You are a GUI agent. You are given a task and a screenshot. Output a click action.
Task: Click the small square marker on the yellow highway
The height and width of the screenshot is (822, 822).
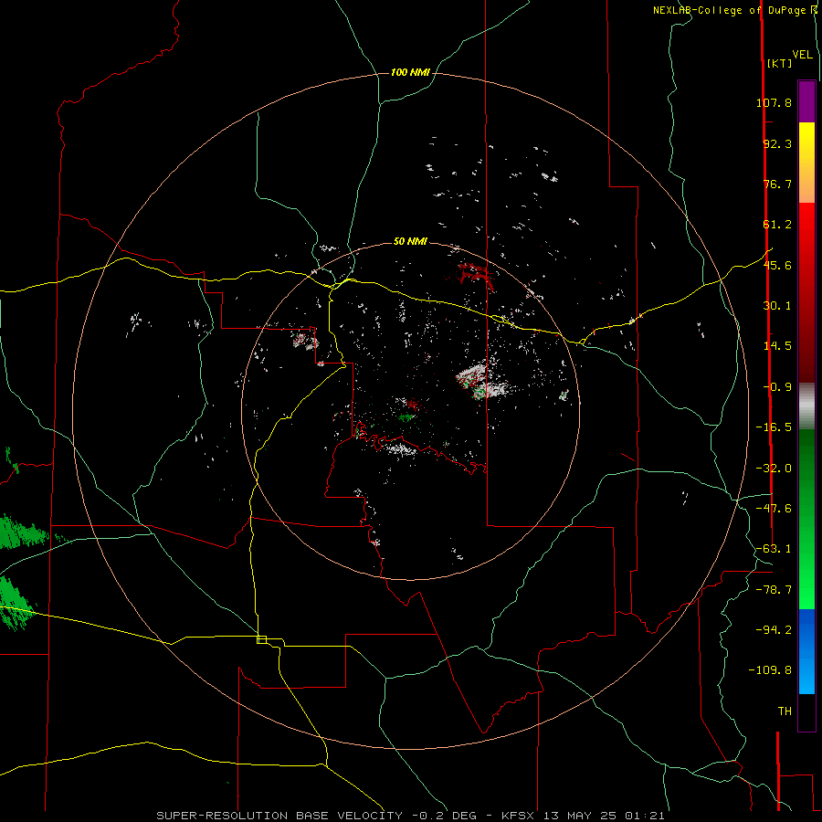pyautogui.click(x=261, y=639)
